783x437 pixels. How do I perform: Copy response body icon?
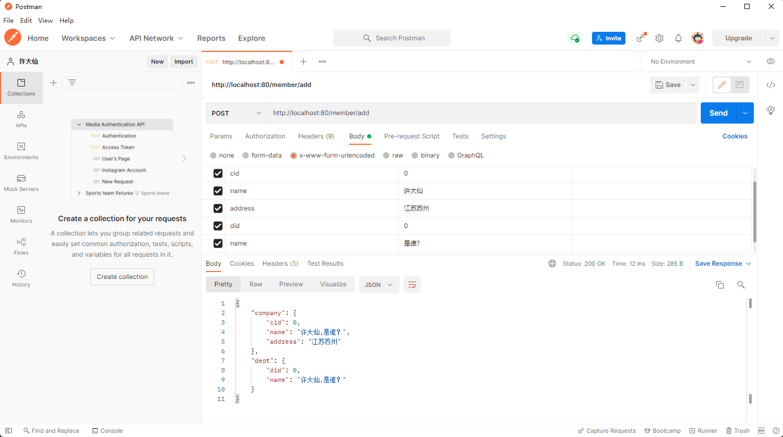click(x=720, y=285)
